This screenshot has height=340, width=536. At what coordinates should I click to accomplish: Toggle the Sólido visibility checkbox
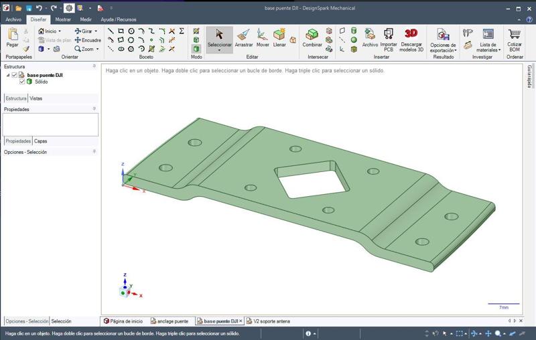pyautogui.click(x=22, y=82)
